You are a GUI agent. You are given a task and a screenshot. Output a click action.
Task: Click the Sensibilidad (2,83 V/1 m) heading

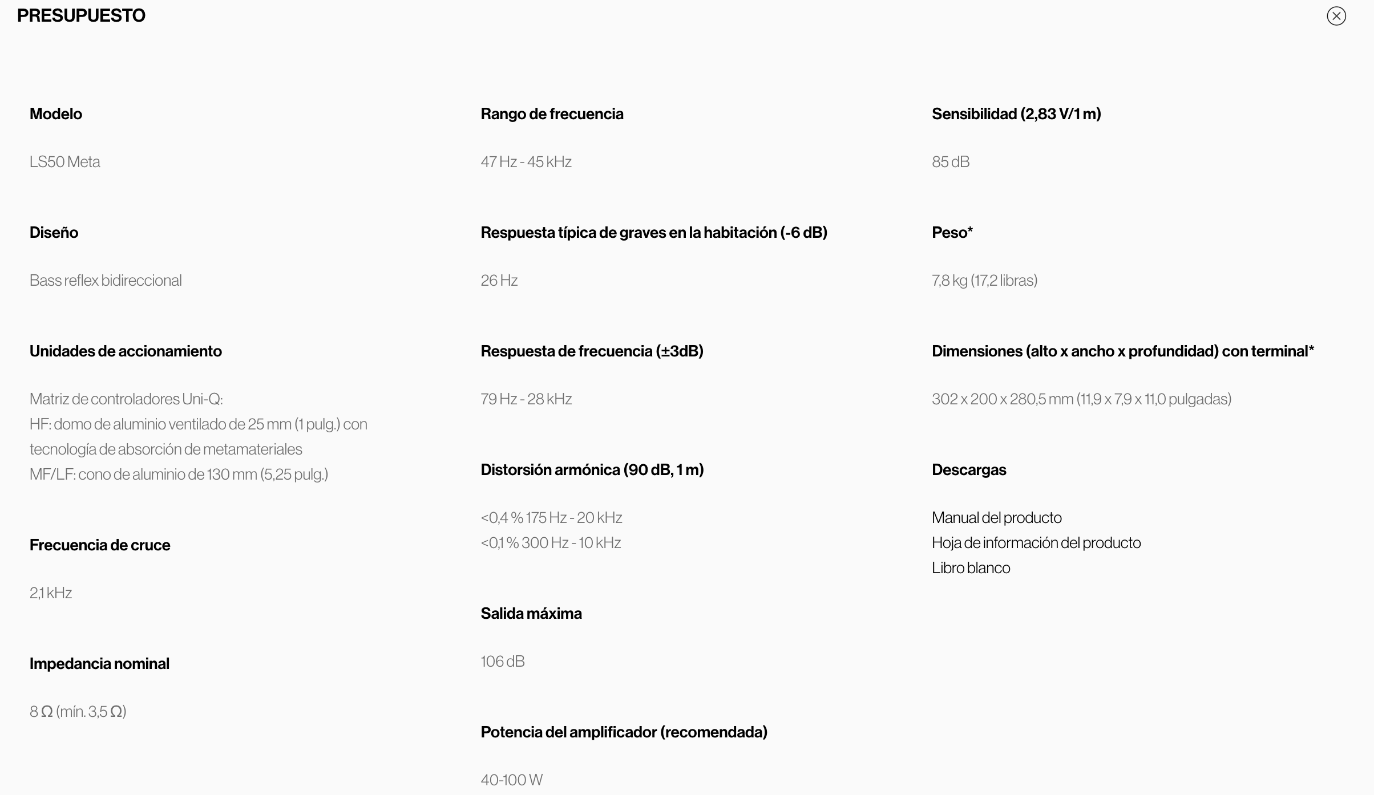point(1016,114)
